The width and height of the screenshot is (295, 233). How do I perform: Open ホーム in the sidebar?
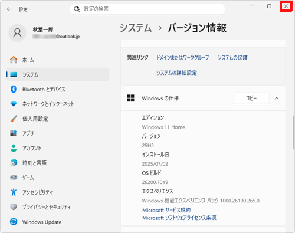pos(58,60)
